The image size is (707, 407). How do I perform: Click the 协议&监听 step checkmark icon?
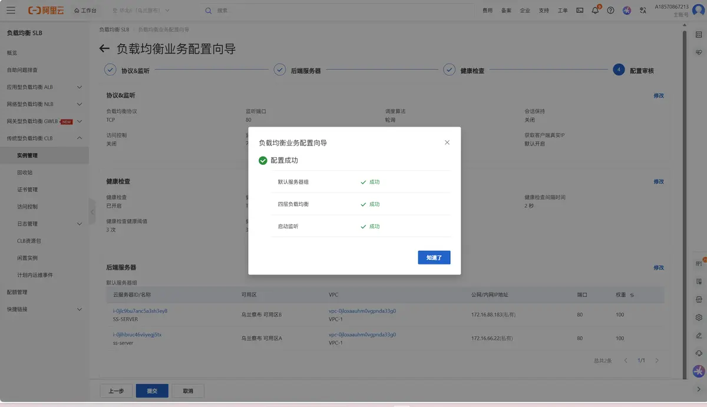click(110, 70)
